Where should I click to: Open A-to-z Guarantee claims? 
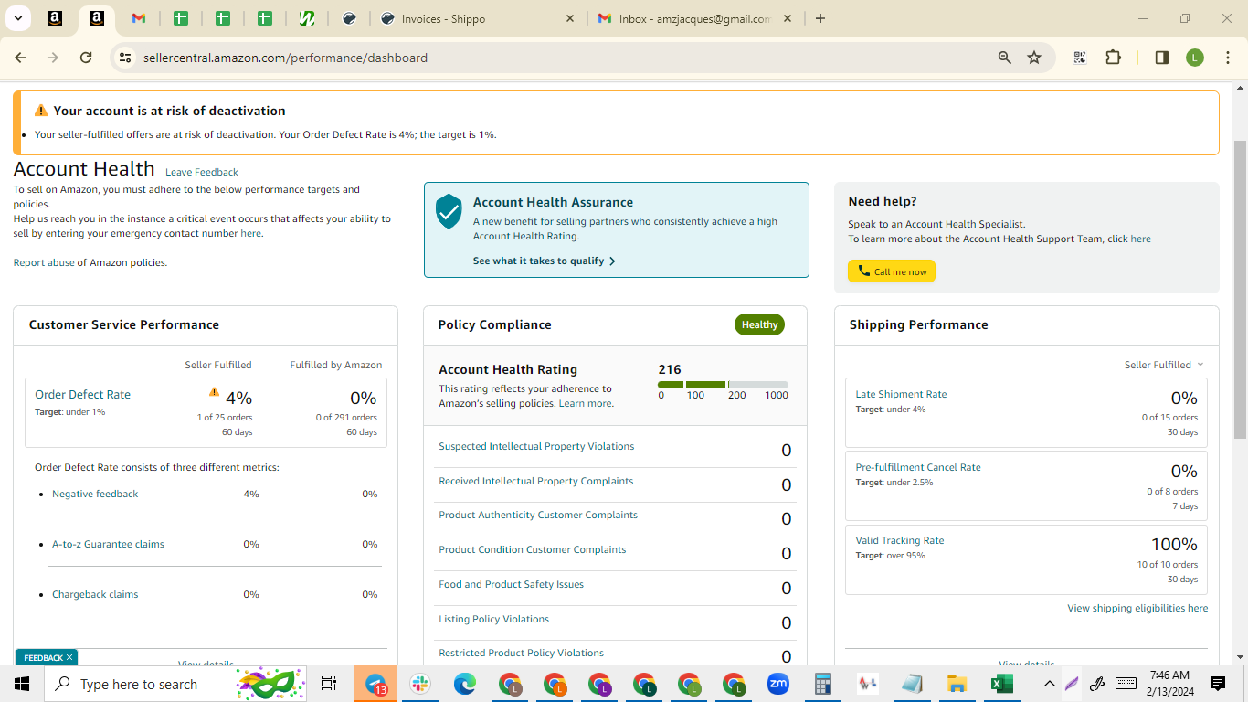(108, 544)
